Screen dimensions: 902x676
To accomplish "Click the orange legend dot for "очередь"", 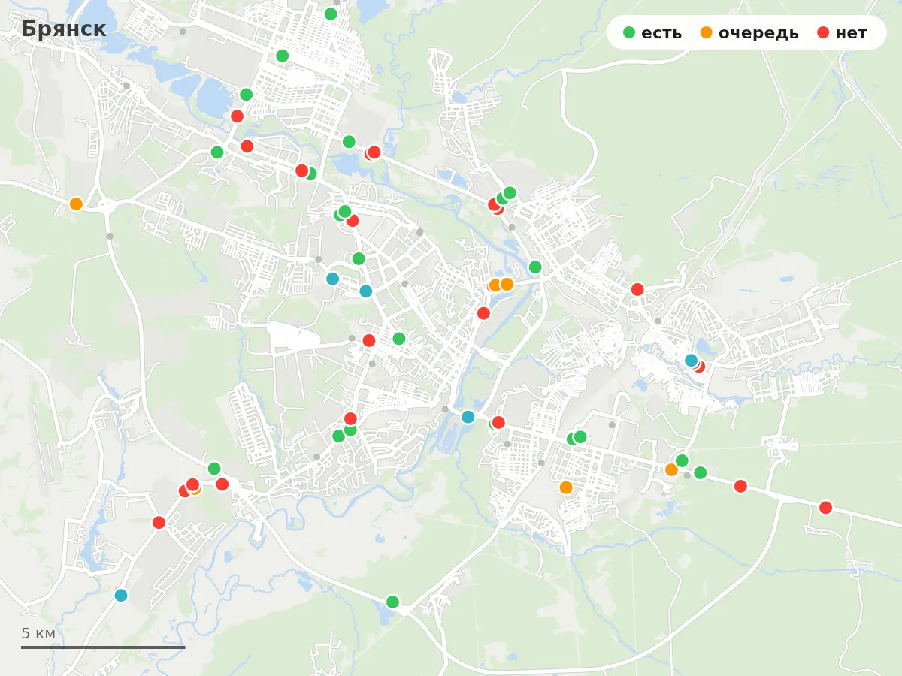I will tap(707, 32).
